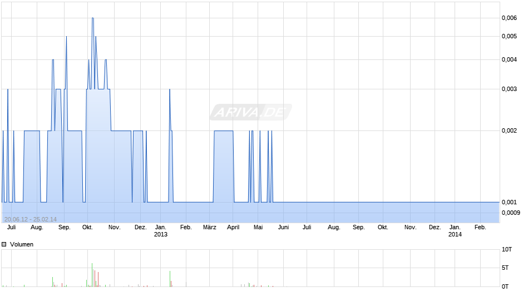Click the Feb. label under 2014 section
This screenshot has height=292, width=523.
480,228
